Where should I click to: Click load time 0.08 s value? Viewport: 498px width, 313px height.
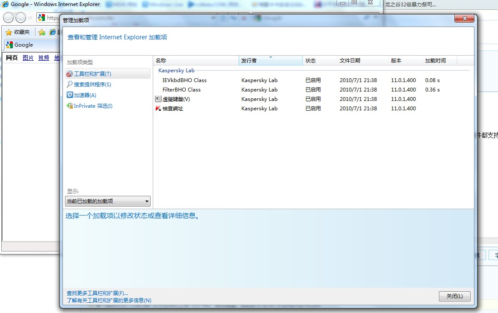[x=432, y=80]
